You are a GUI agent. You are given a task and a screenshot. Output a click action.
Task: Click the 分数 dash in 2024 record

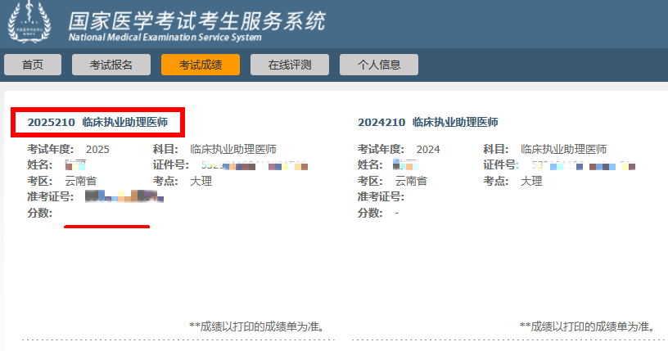pyautogui.click(x=397, y=213)
